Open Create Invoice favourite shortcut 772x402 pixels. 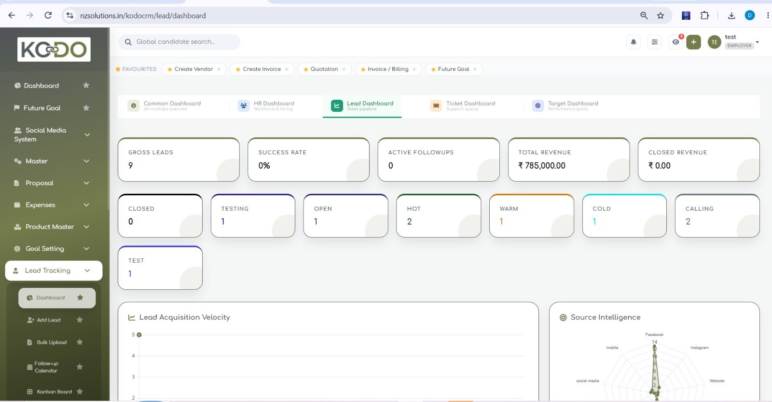pos(262,69)
